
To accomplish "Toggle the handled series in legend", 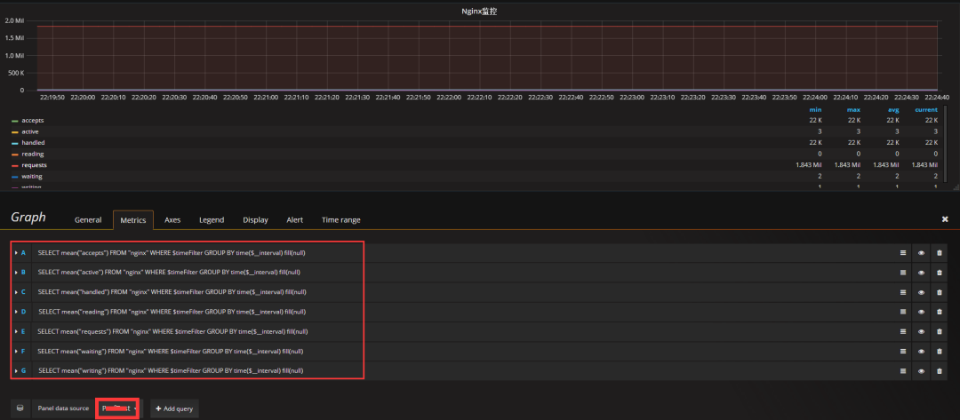I will 33,143.
